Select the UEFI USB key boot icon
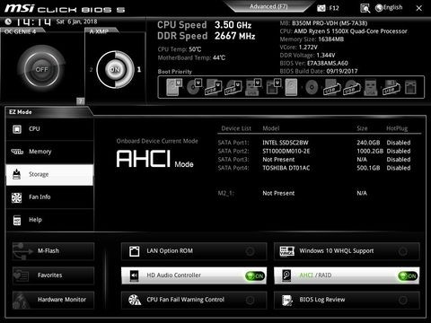The height and width of the screenshot is (323, 431). tap(253, 87)
